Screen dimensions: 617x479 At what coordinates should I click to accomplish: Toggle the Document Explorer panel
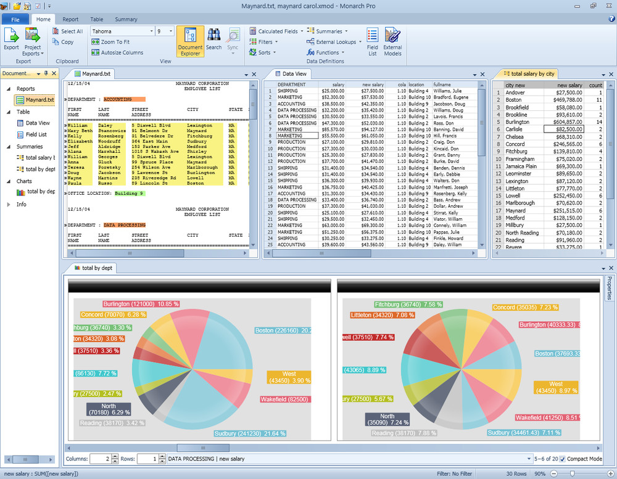click(190, 41)
